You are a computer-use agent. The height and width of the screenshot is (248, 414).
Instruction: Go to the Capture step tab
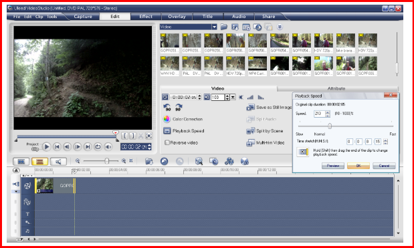pyautogui.click(x=83, y=17)
